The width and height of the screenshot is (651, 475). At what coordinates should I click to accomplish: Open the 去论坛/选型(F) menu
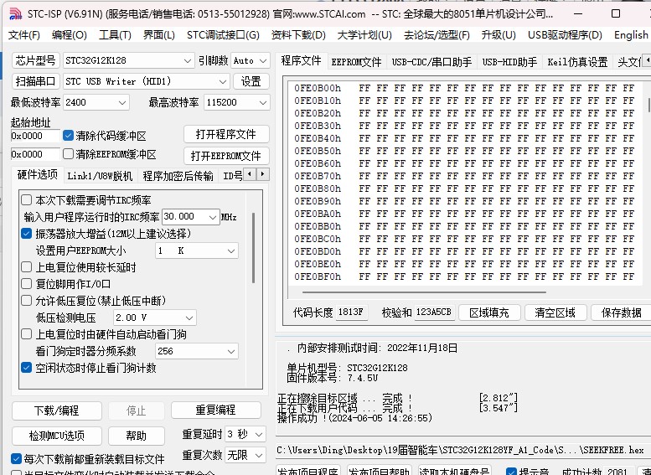coord(437,35)
